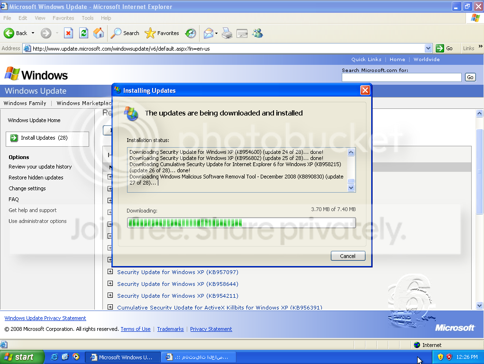Open Windows Family tab
The height and width of the screenshot is (364, 484).
[x=25, y=103]
